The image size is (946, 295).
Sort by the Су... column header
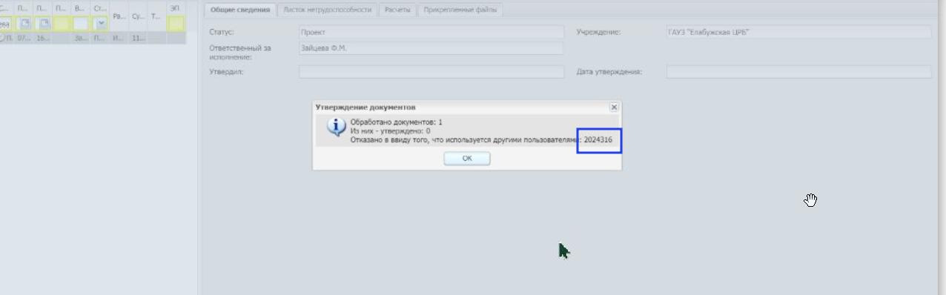138,16
